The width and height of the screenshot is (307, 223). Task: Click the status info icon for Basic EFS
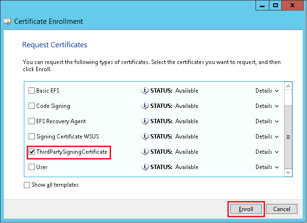tap(145, 91)
